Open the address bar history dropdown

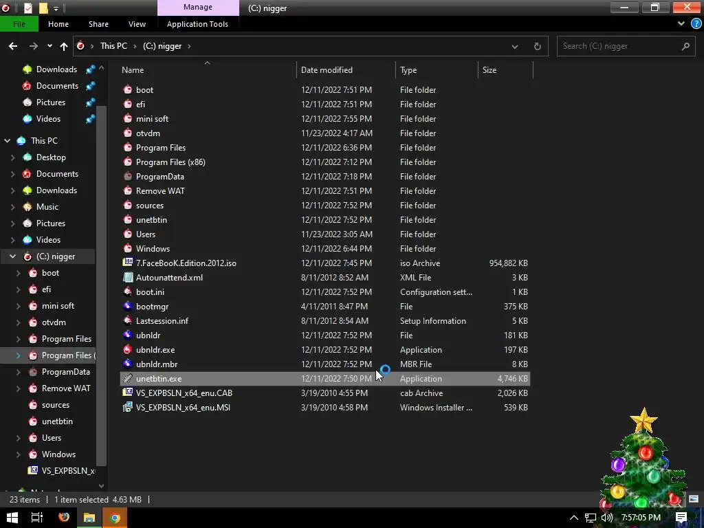click(514, 46)
